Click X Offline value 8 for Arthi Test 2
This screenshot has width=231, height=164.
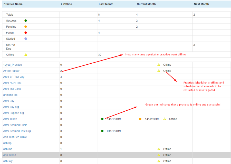[61, 119]
